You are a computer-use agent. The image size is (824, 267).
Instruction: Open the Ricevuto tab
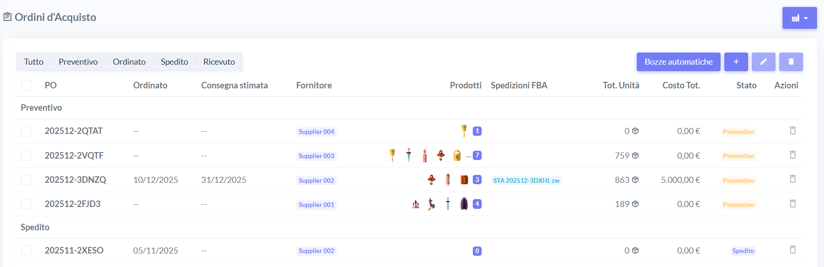pyautogui.click(x=219, y=62)
